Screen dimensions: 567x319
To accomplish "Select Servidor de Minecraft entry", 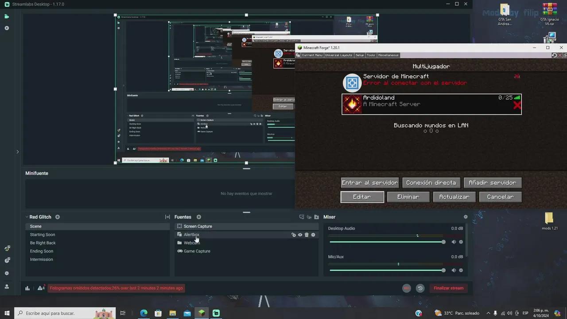I will pos(431,82).
